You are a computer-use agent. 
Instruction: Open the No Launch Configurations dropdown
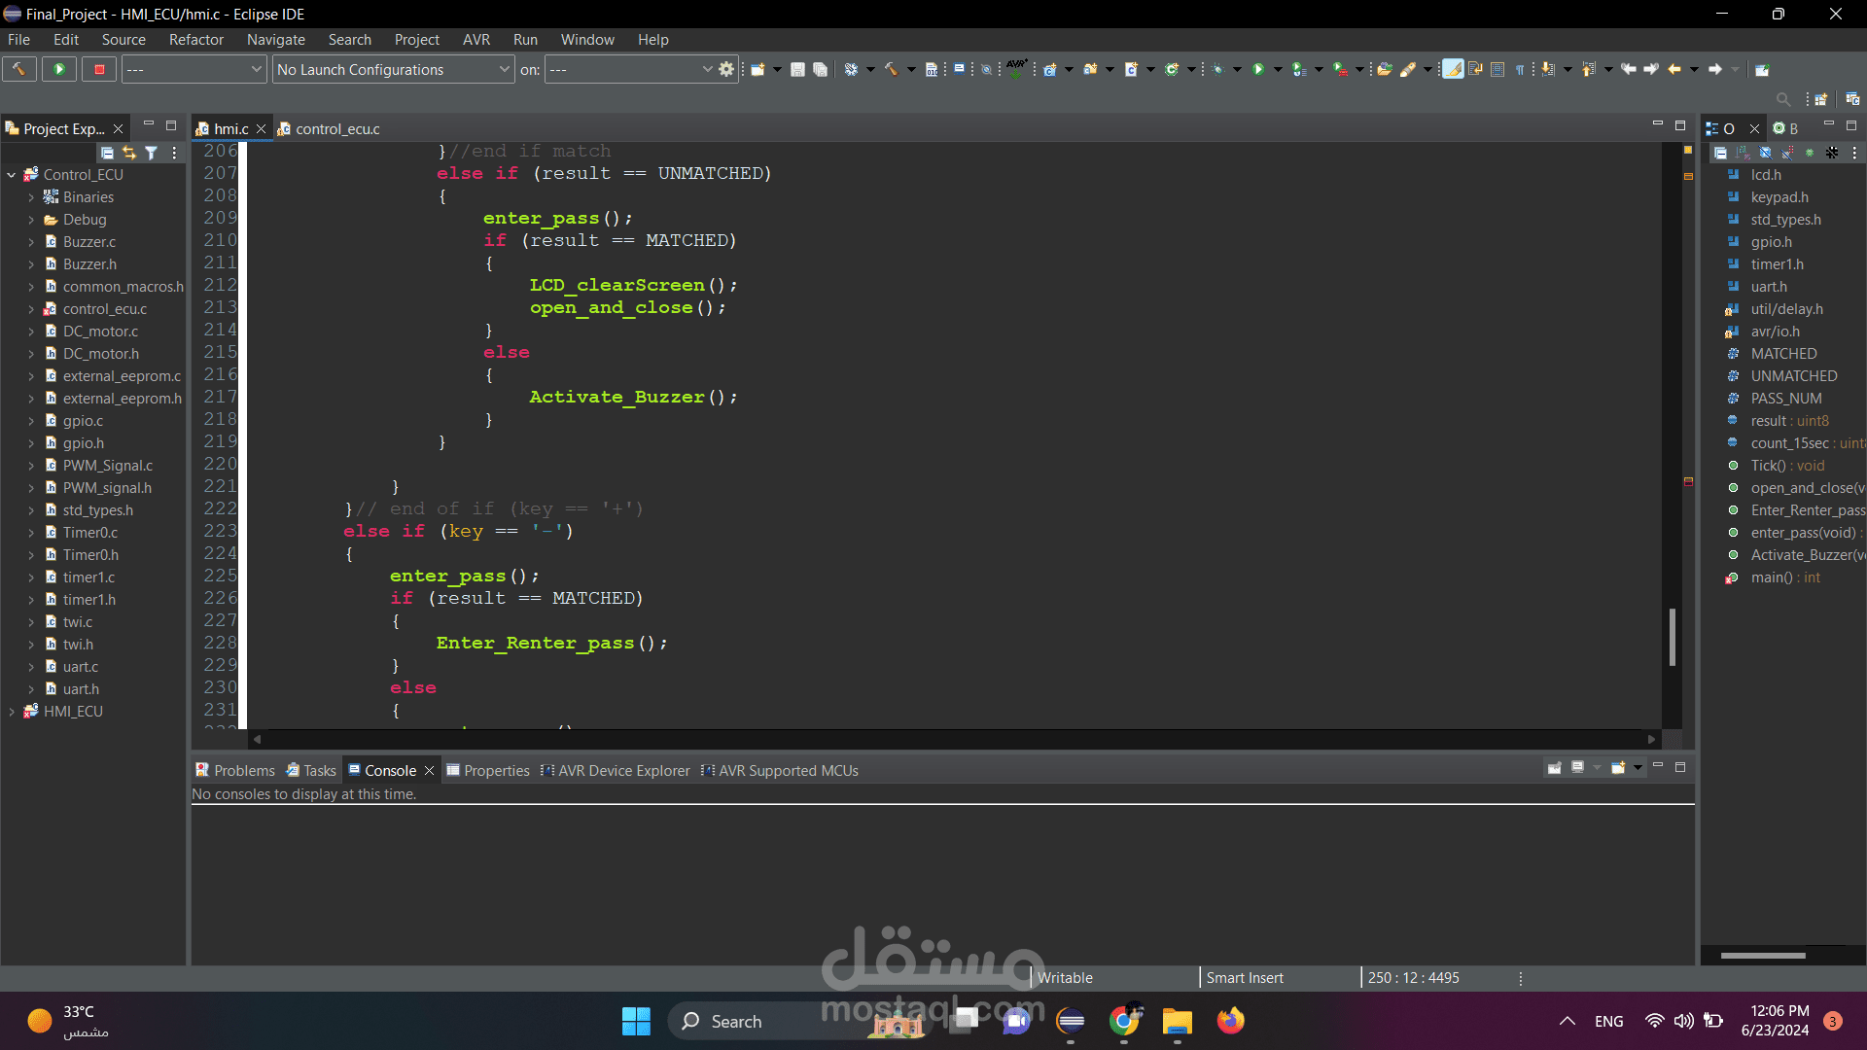tap(393, 69)
